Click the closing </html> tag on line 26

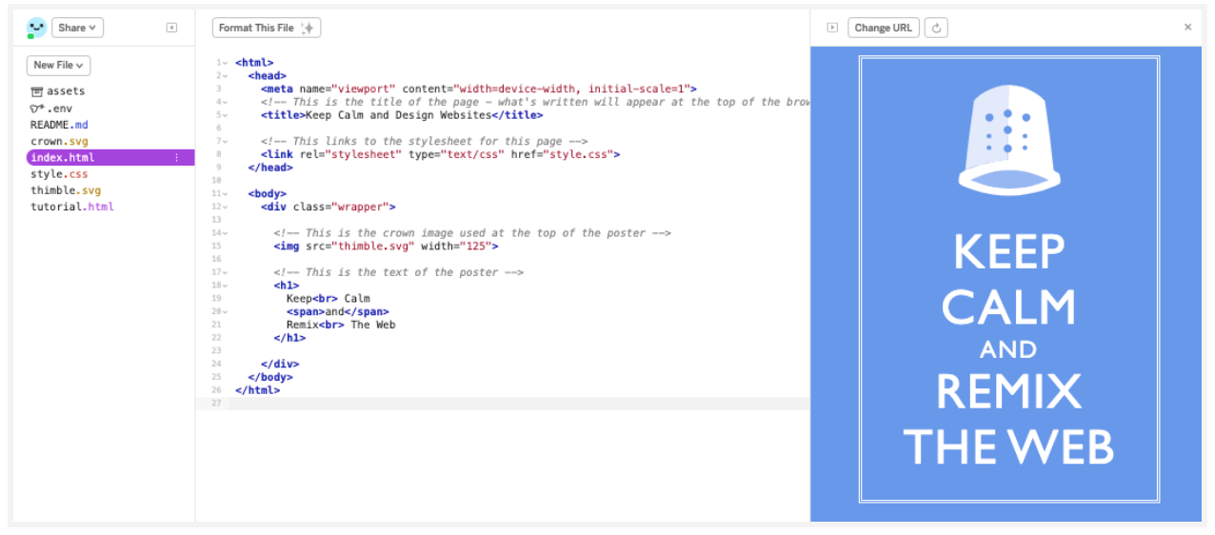tap(257, 390)
